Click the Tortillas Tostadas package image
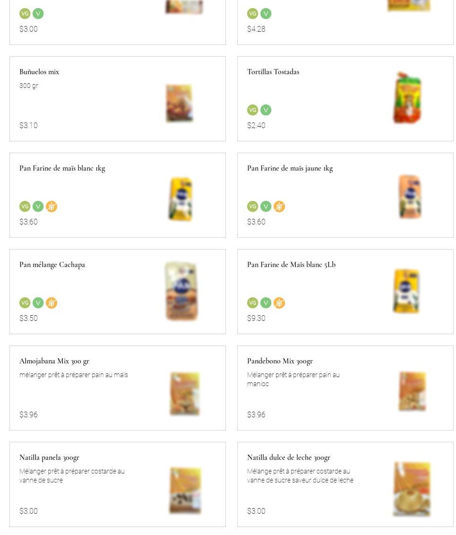The image size is (456, 535). click(x=408, y=98)
